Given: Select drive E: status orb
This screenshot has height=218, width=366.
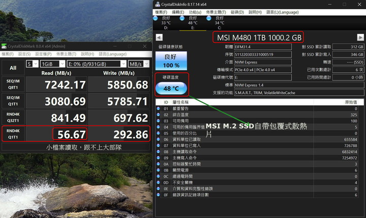Looking at the screenshot, I should click(182, 18).
